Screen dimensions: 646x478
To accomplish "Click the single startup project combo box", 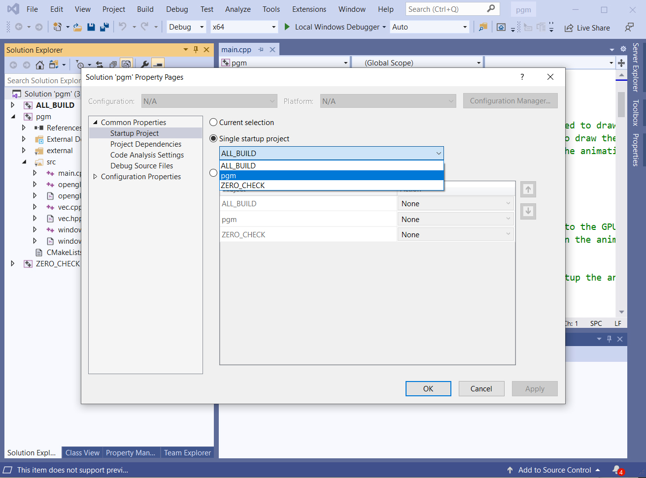I will click(332, 153).
